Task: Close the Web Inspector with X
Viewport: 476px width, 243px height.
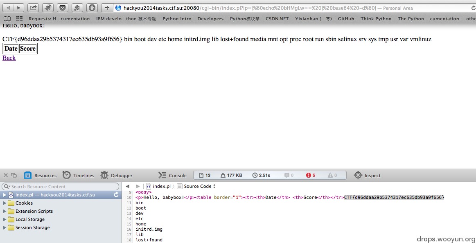Action: tap(5, 175)
